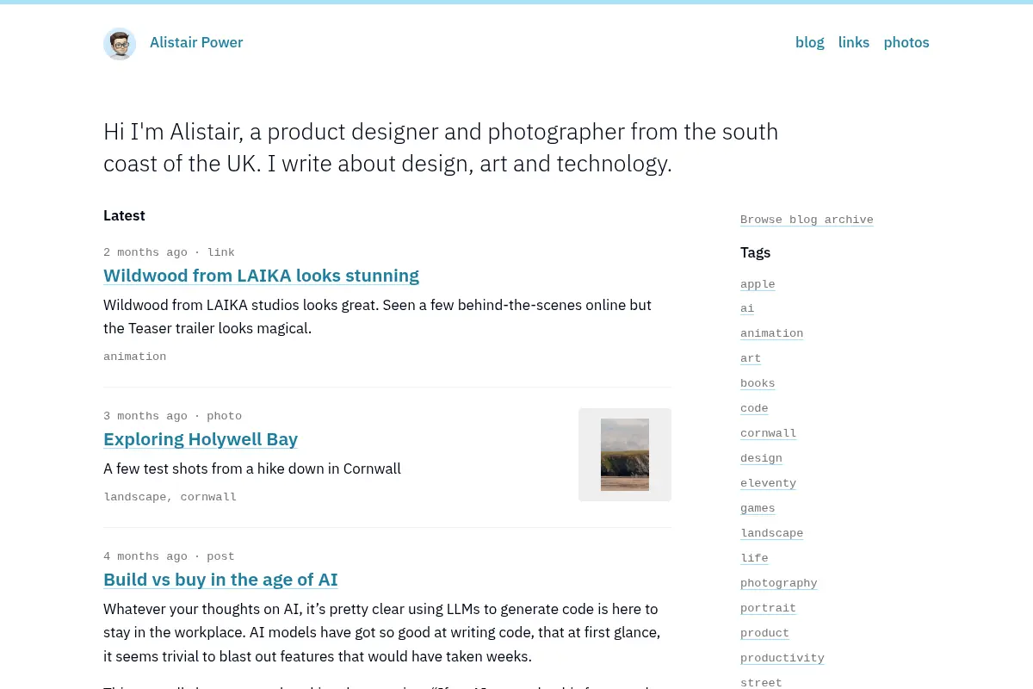Click the Alistair Power avatar icon

120,43
